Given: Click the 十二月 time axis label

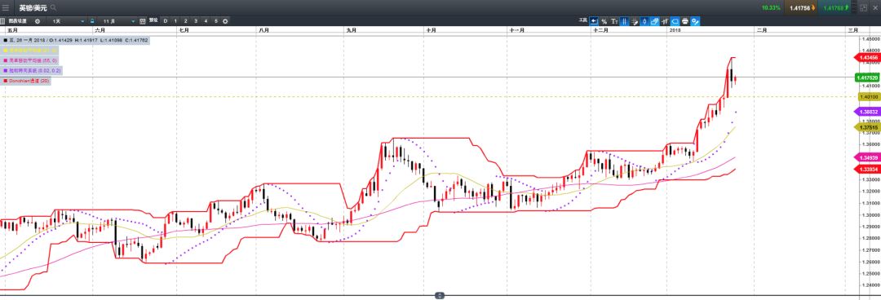Looking at the screenshot, I should pos(600,30).
